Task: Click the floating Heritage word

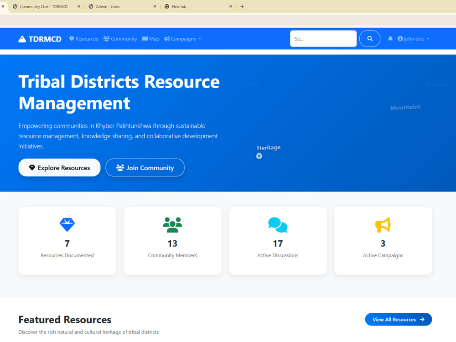Action: [269, 148]
